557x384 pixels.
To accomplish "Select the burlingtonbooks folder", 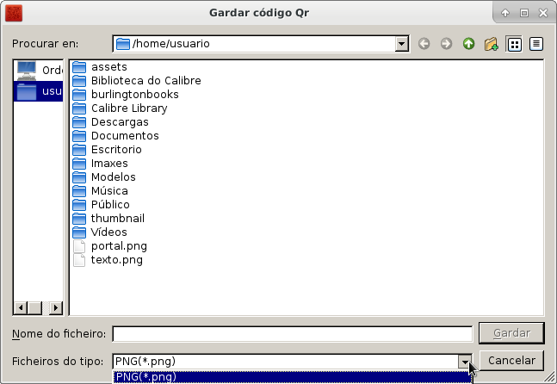I will coord(126,95).
